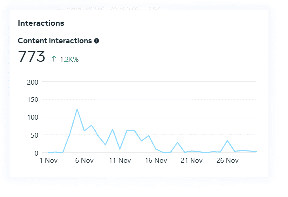Click the 1.2K% increase indicator
Viewport: 288px width, 197px height.
69,59
